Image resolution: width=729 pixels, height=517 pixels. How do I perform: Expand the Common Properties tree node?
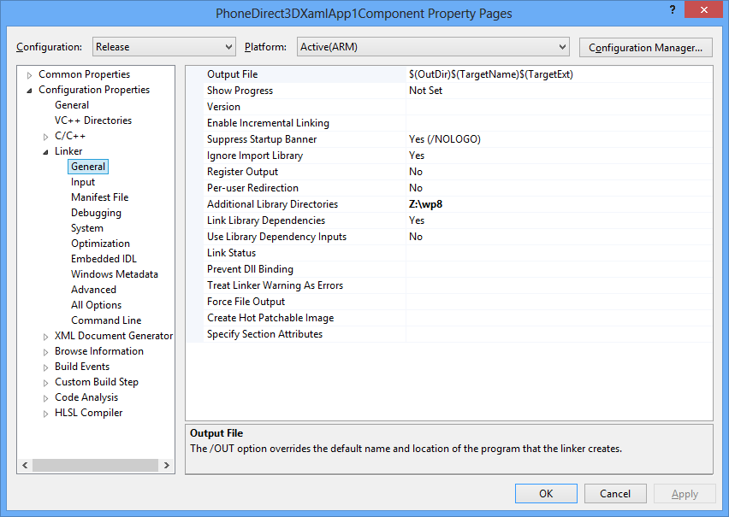coord(30,74)
